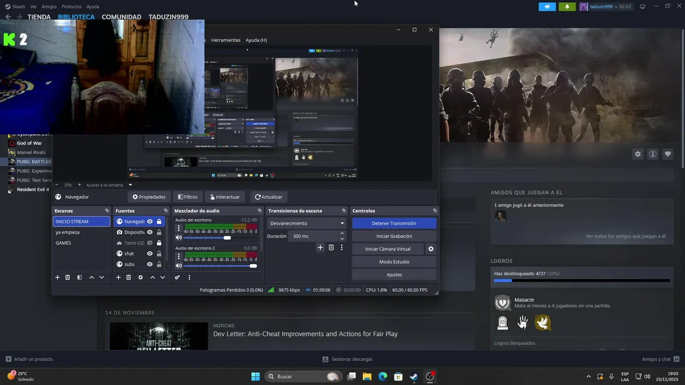The image size is (685, 385).
Task: Go to Steam TIENDA tab
Action: tap(39, 17)
